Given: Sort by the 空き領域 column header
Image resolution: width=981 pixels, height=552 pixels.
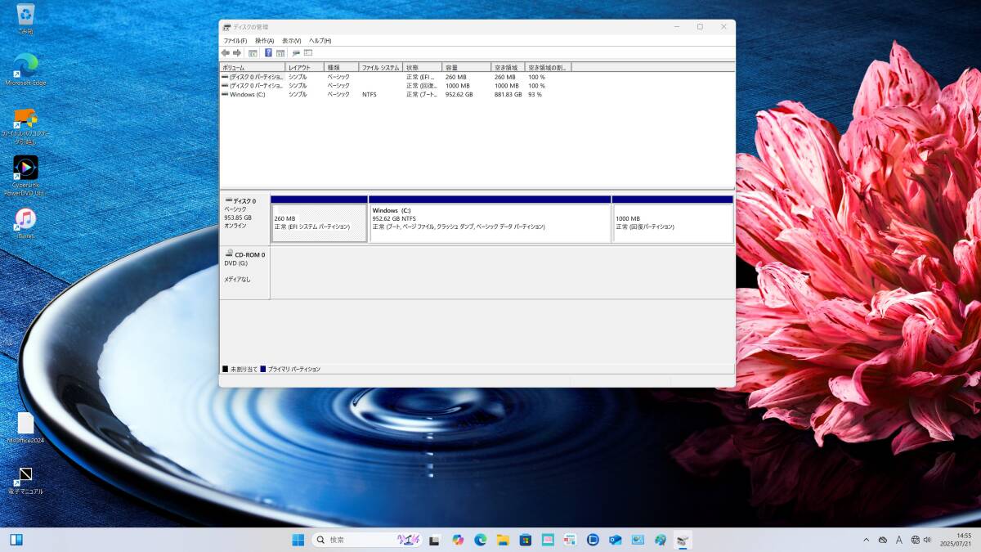Looking at the screenshot, I should click(x=508, y=67).
